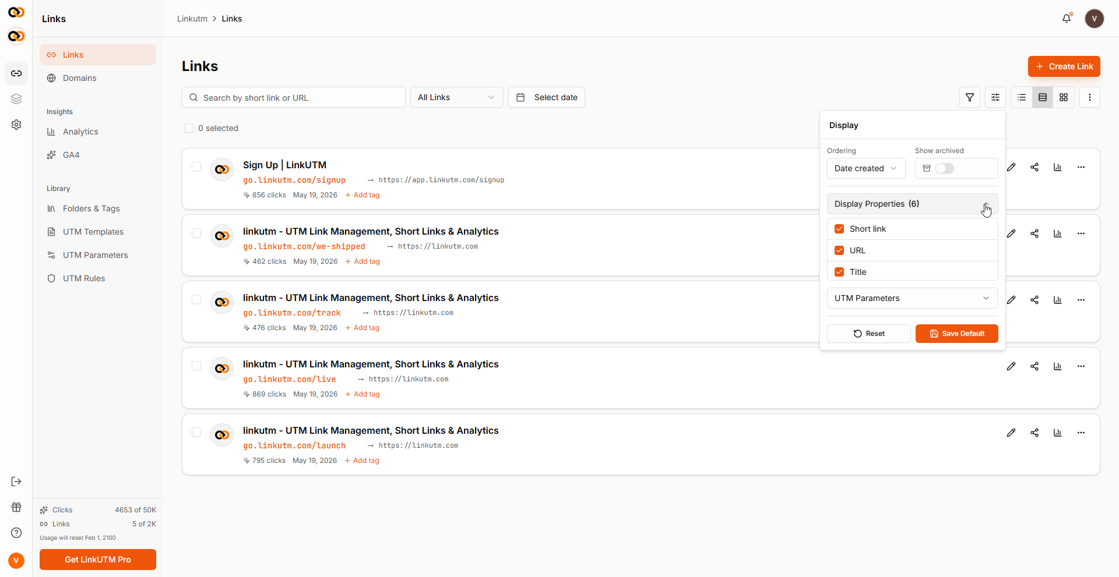Viewport: 1119px width, 577px height.
Task: Open the gift icon in left rail
Action: point(16,507)
